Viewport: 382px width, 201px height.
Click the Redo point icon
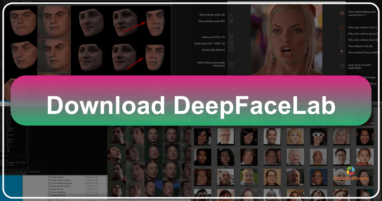point(231,43)
